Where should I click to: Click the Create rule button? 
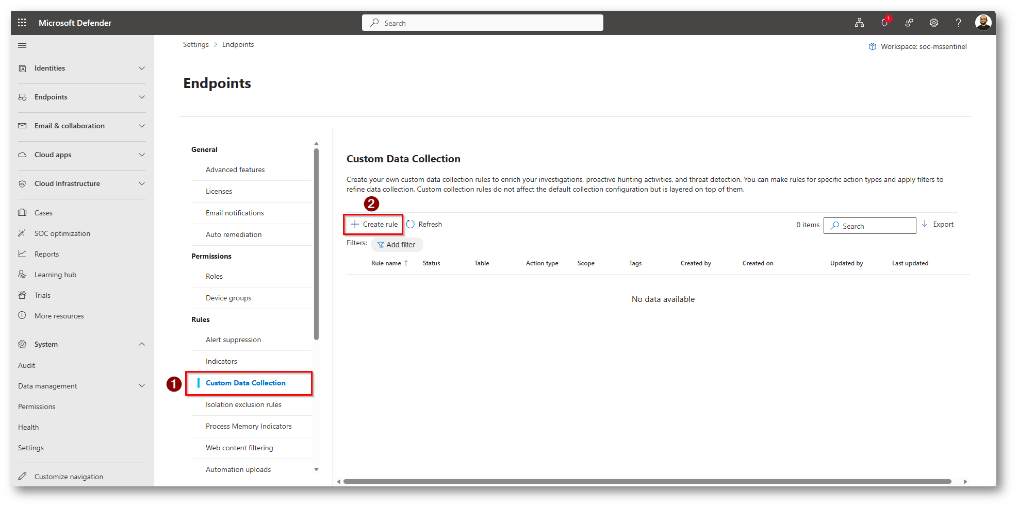[x=374, y=225]
